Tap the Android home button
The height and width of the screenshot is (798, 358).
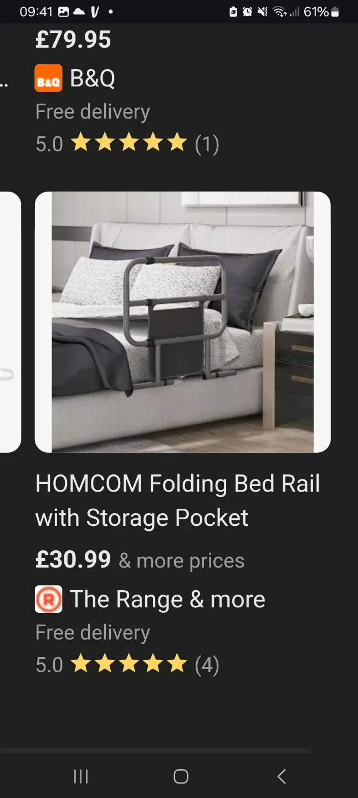(181, 776)
